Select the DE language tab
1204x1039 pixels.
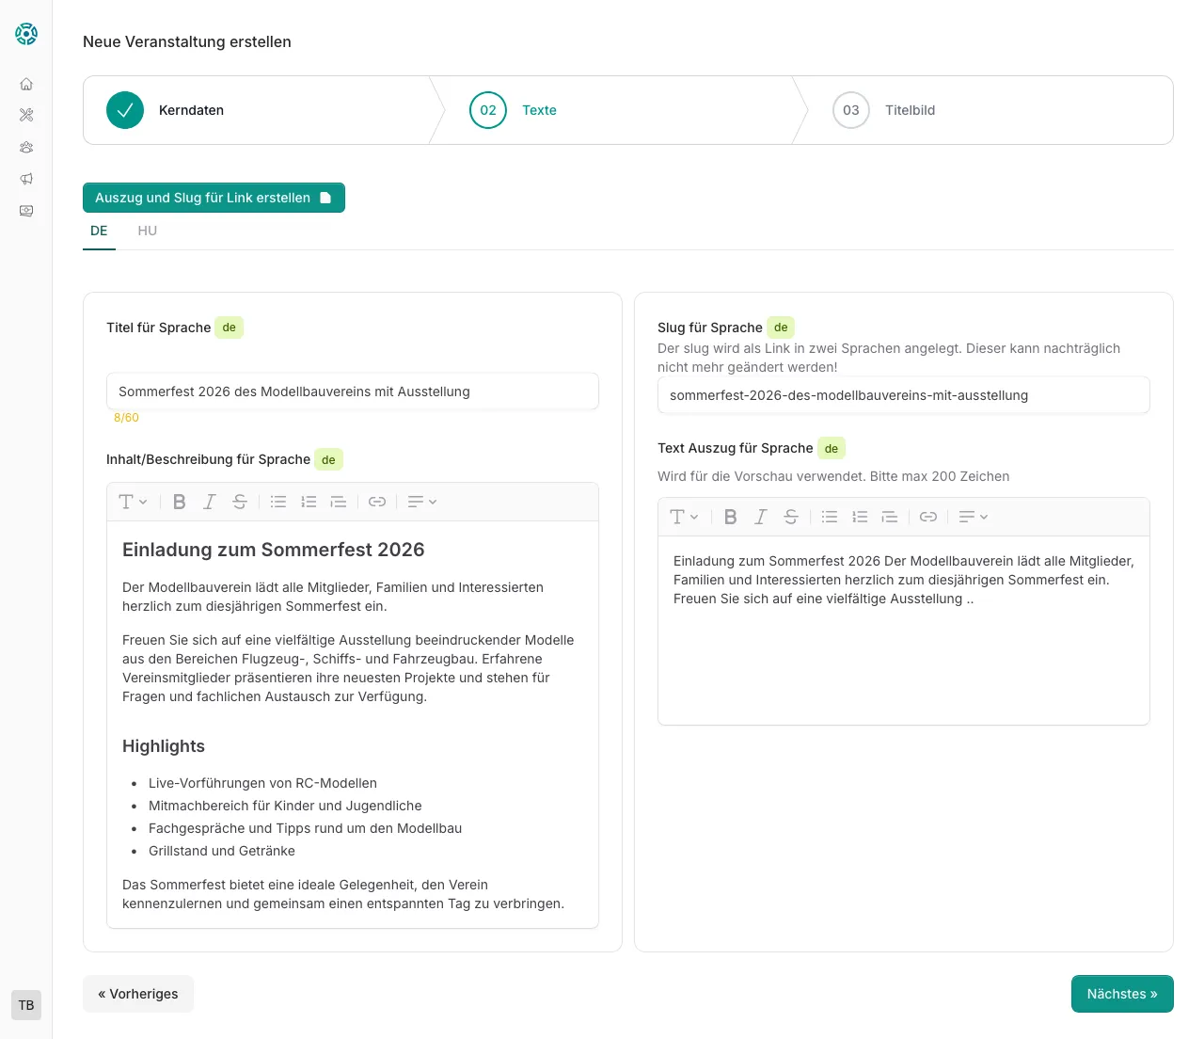click(x=99, y=231)
